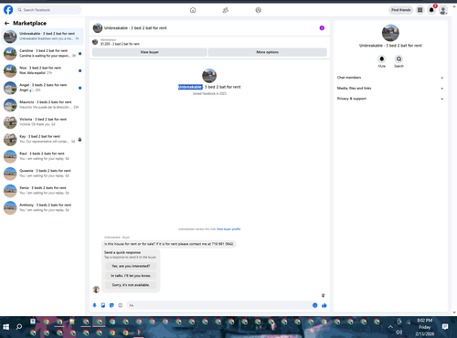Click the buyer's phone number message
Viewport: 457px width, 338px height.
tap(169, 244)
